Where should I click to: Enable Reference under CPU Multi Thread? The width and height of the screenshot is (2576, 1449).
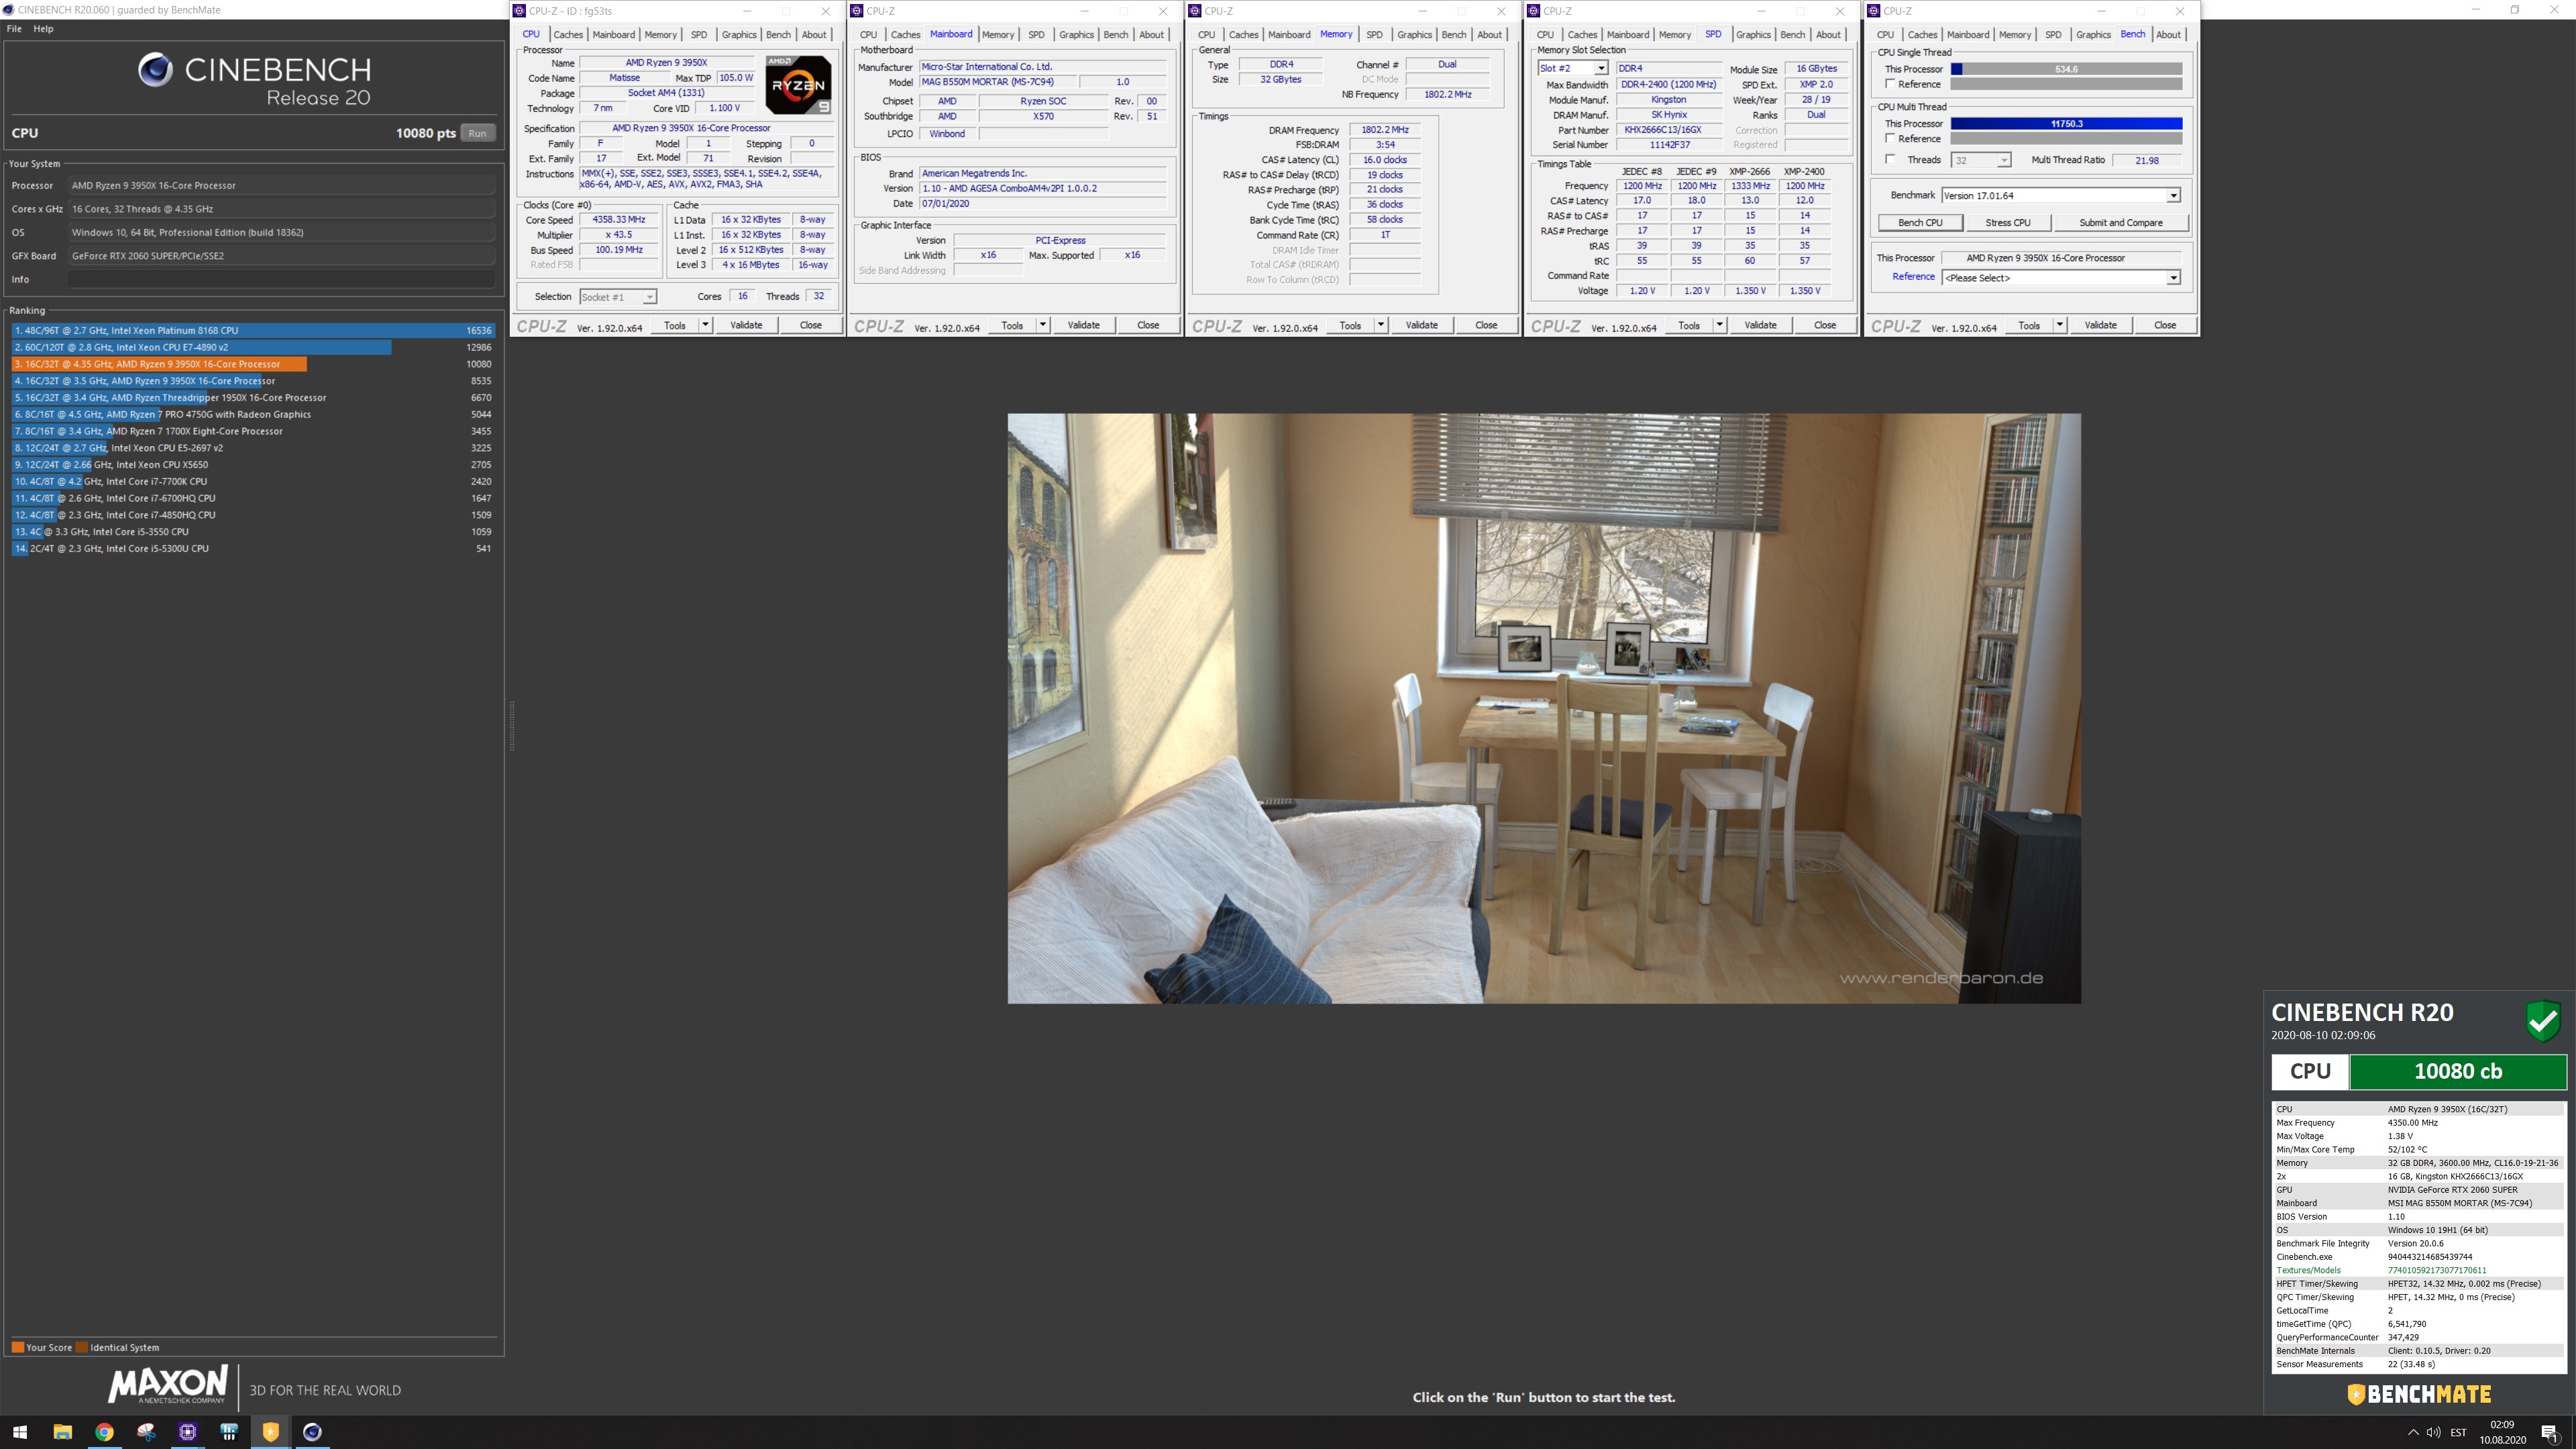pos(1890,138)
